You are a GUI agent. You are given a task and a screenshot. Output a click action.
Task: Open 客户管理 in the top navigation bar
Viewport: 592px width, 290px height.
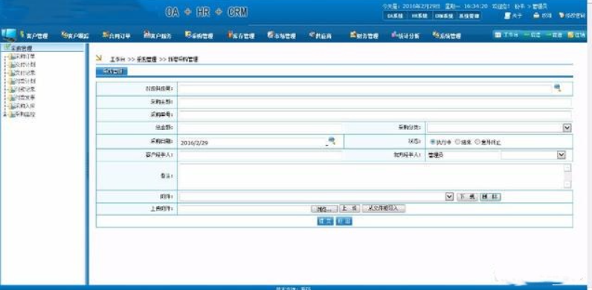pyautogui.click(x=34, y=36)
